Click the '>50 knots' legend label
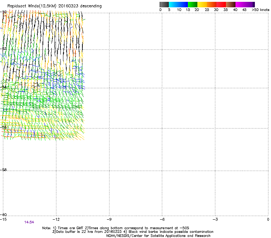This screenshot has height=238, width=271. [x=260, y=10]
